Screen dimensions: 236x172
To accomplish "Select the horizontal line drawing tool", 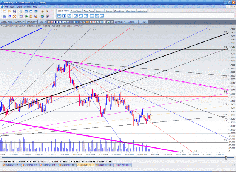I will [x=59, y=16].
